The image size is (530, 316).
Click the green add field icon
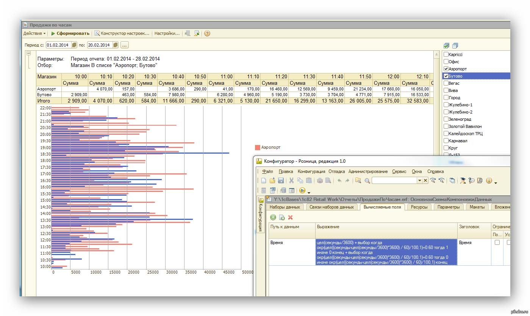(273, 217)
